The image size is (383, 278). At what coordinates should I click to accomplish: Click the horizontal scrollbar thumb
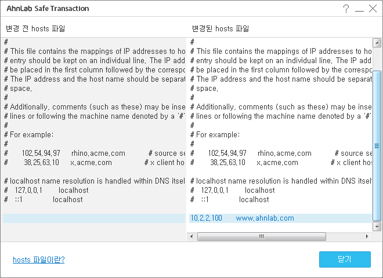pyautogui.click(x=261, y=236)
